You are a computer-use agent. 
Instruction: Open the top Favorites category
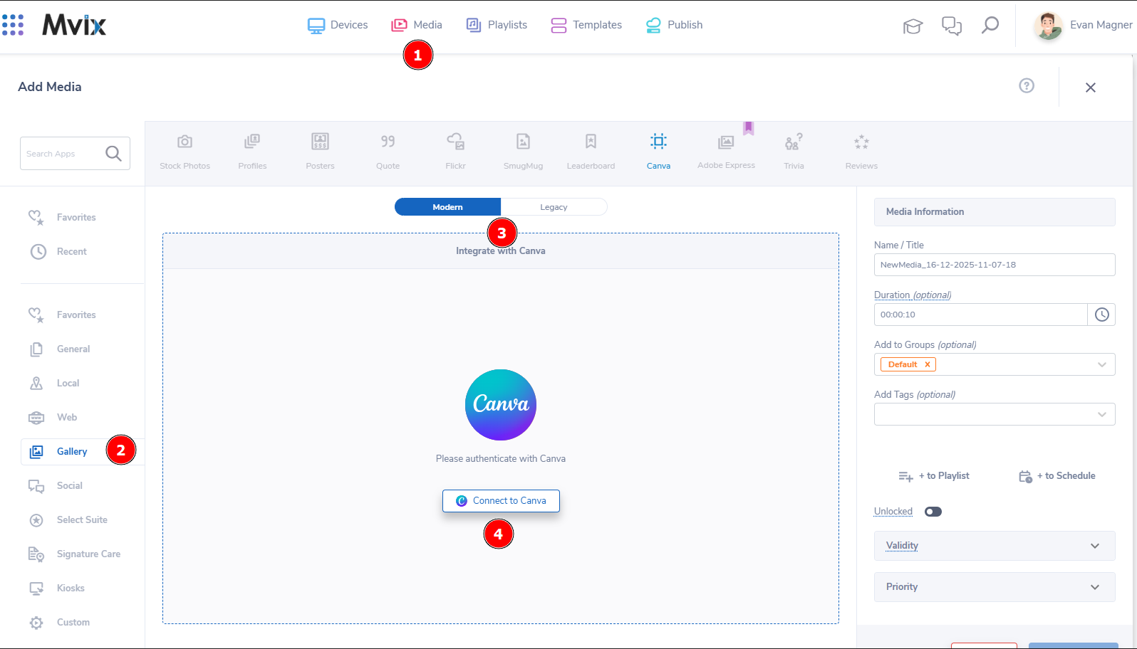coord(63,217)
